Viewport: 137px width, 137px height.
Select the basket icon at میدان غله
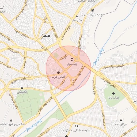[x=121, y=120]
